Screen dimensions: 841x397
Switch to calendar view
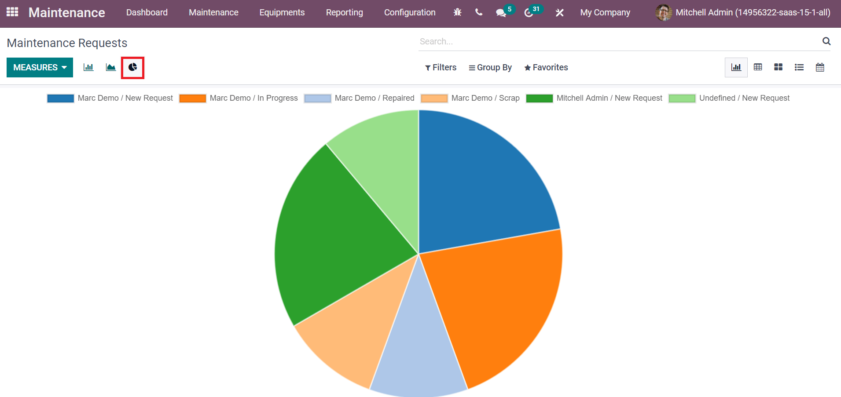click(x=820, y=67)
